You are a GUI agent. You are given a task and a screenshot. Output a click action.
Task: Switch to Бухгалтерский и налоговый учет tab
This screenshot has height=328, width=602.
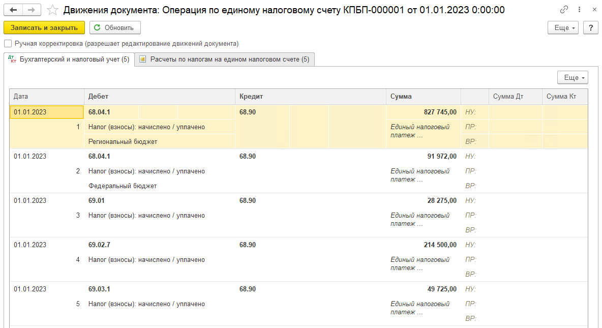pos(69,59)
